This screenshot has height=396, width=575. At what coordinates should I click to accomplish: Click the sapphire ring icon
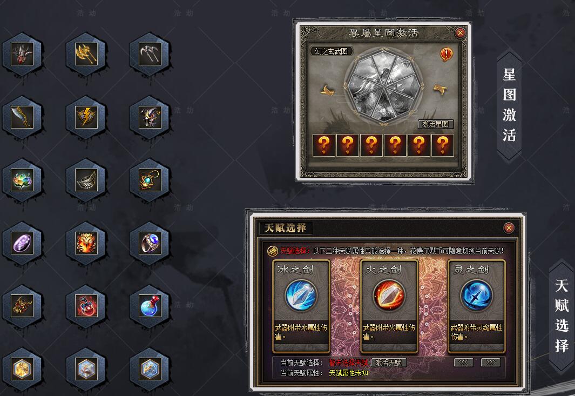[150, 243]
